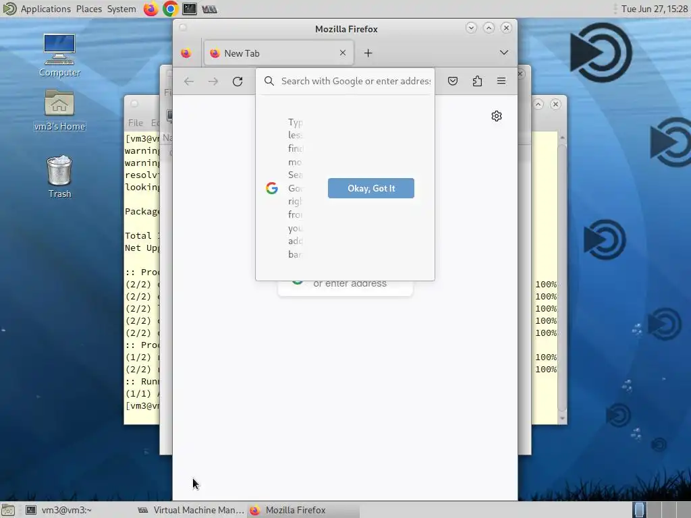Open new tab page personalize gear
691x518 pixels.
497,116
